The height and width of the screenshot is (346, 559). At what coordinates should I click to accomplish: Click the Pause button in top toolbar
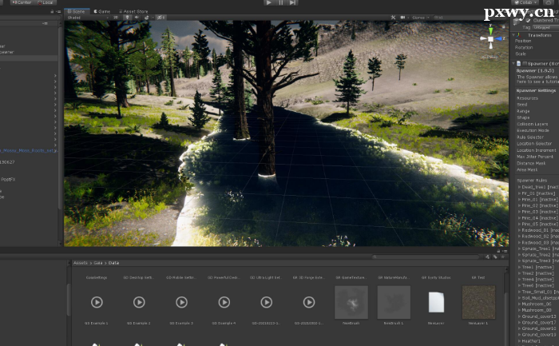pos(280,2)
